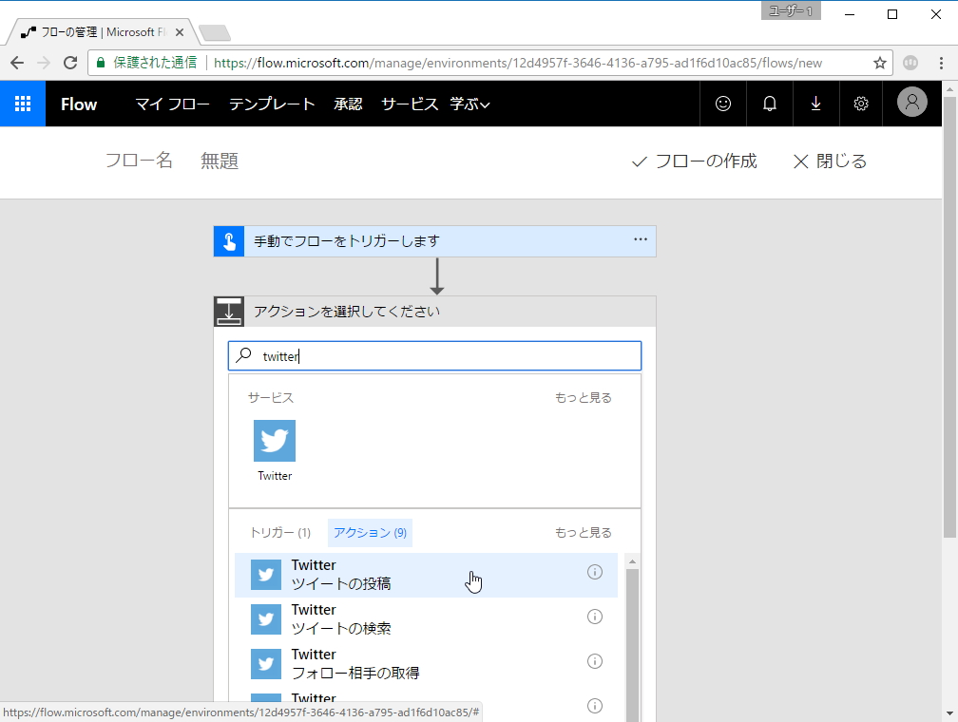Click the フローの作成 button
This screenshot has height=722, width=958.
[x=700, y=161]
